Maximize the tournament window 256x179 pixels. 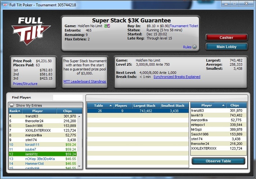pos(235,3)
